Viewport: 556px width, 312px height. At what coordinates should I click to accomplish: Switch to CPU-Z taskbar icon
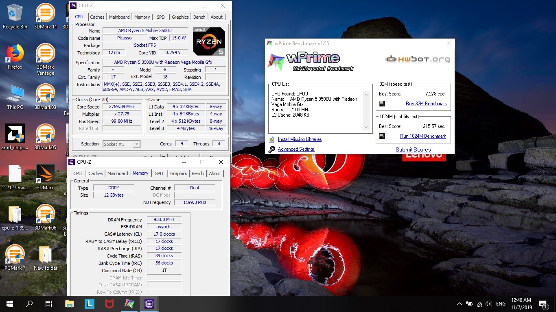pyautogui.click(x=149, y=304)
